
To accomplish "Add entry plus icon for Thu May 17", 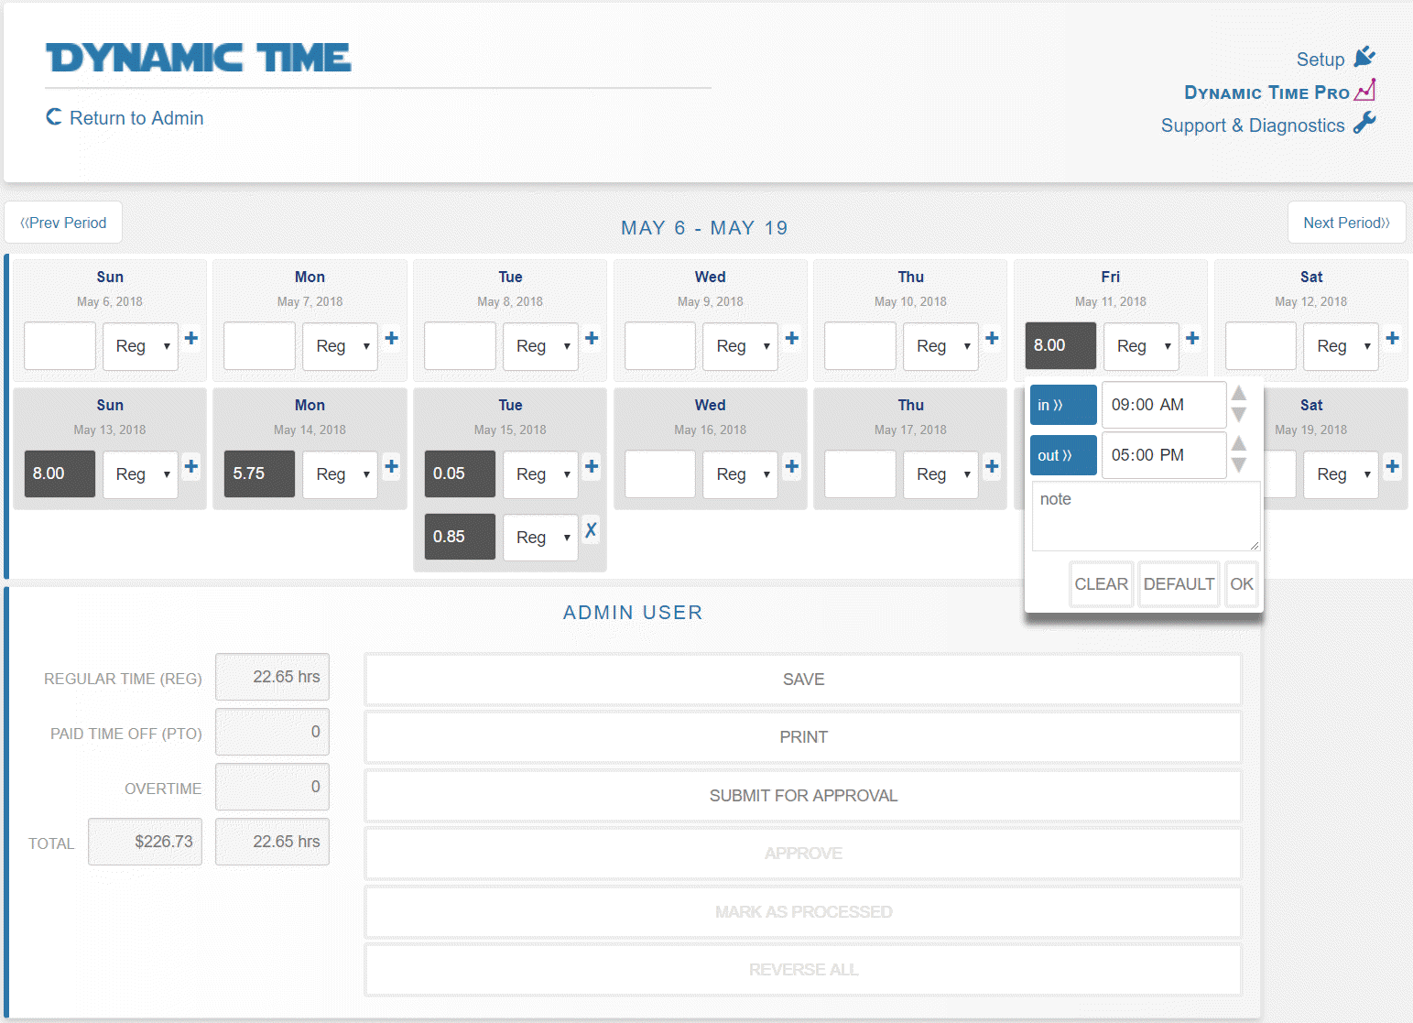I will coord(992,466).
